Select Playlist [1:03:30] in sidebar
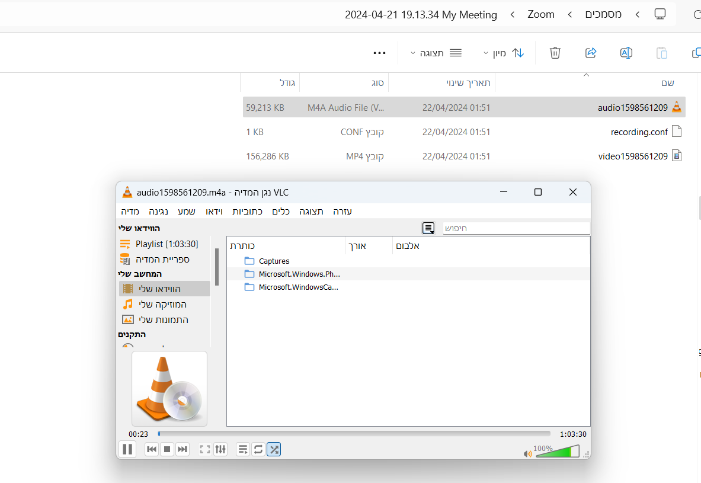Viewport: 701px width, 483px height. click(x=165, y=244)
